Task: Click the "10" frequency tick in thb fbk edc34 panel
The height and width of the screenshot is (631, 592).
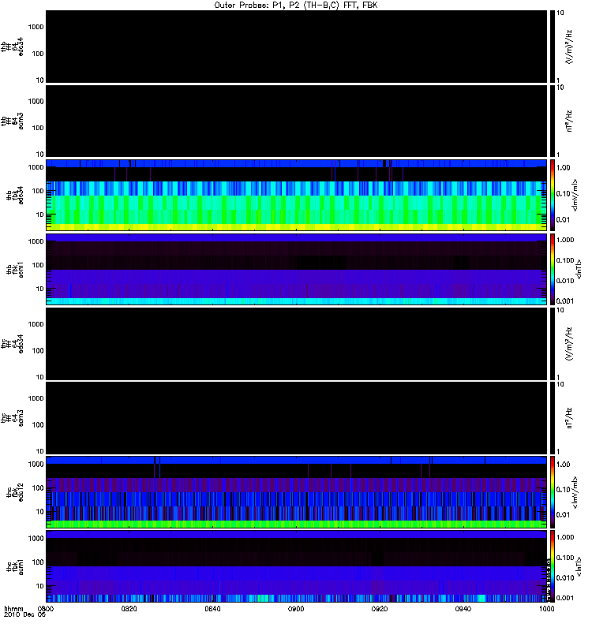Action: (x=40, y=215)
